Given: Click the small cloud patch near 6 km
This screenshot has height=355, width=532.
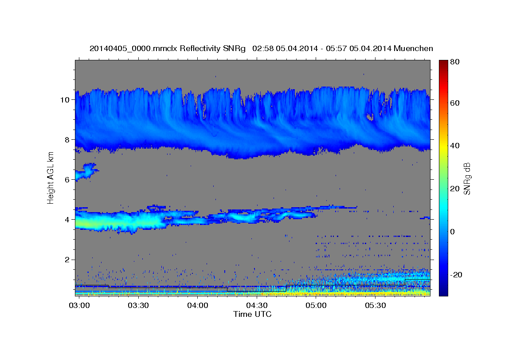Looking at the screenshot, I should coord(86,172).
